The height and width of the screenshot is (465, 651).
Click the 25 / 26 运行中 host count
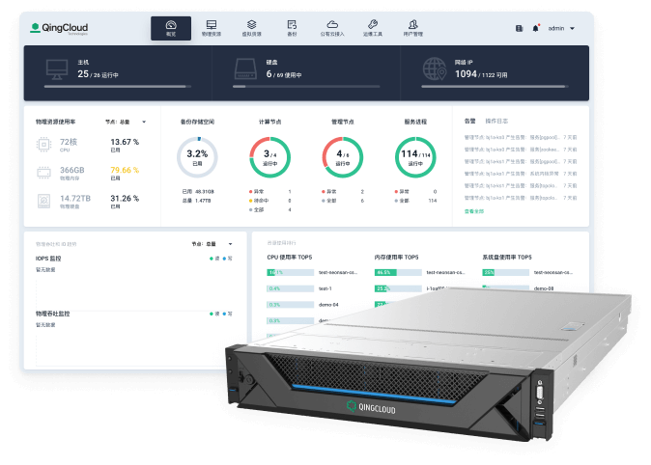[98, 74]
